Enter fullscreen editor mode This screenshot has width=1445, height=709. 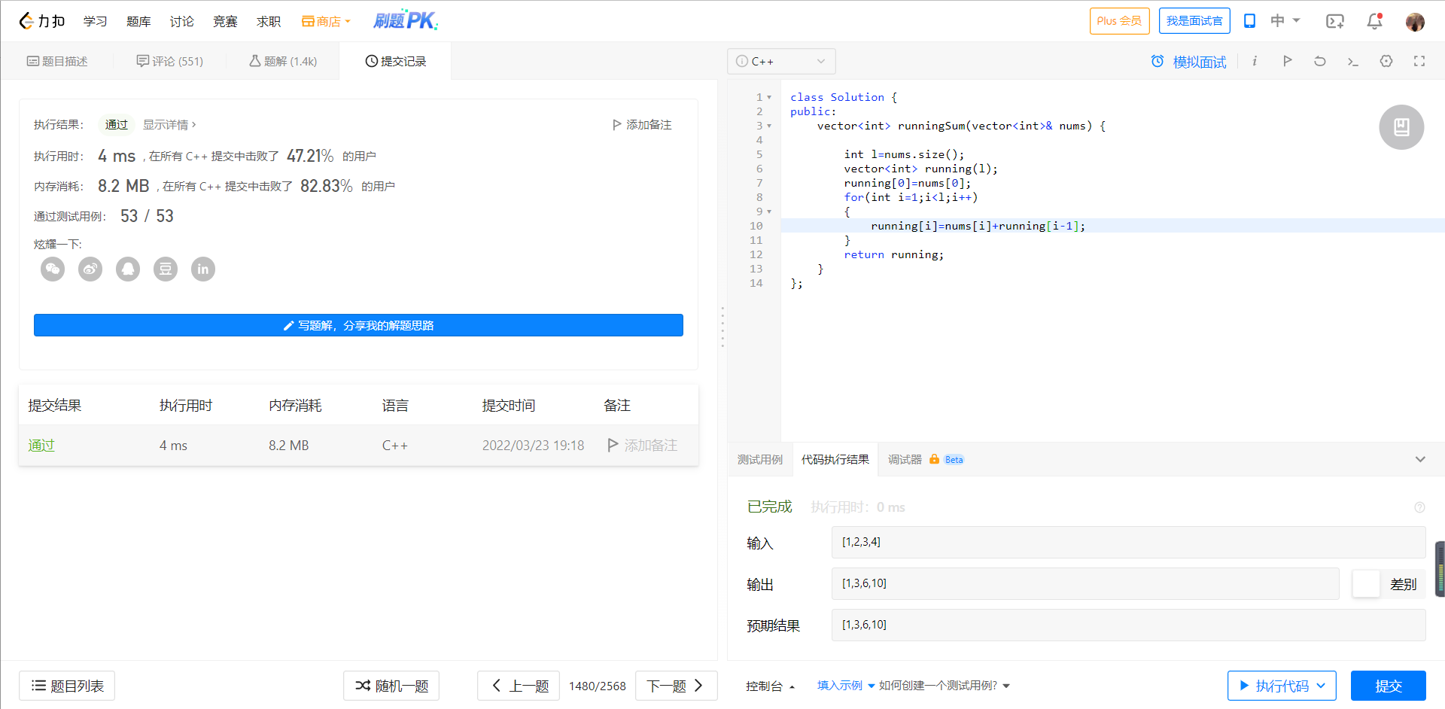1419,61
